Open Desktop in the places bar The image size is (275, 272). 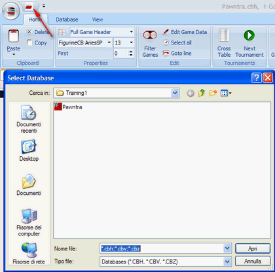pyautogui.click(x=29, y=151)
